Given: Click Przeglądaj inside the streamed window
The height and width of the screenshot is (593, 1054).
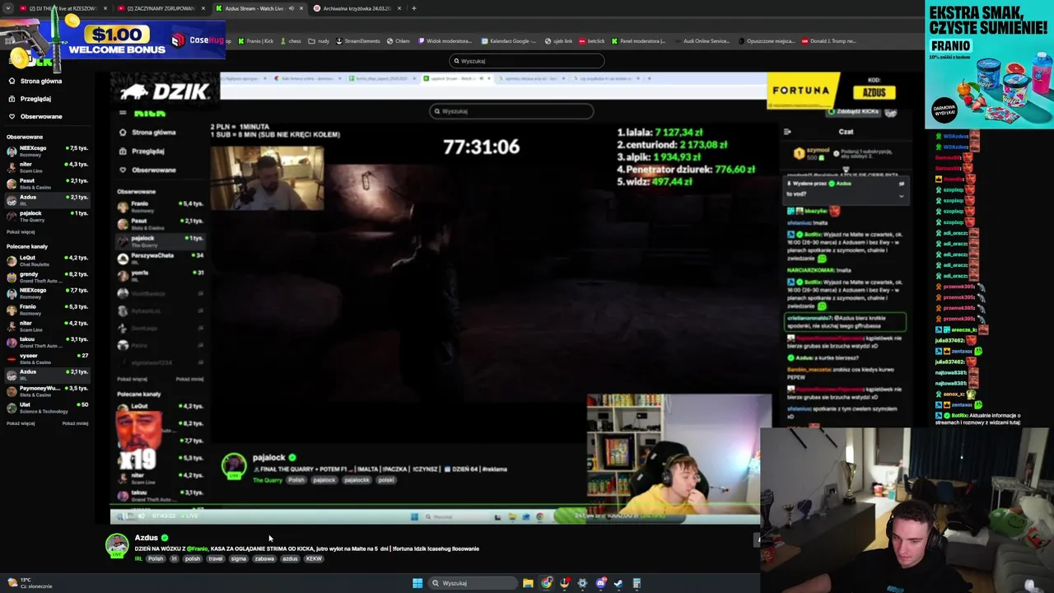Looking at the screenshot, I should [x=142, y=152].
